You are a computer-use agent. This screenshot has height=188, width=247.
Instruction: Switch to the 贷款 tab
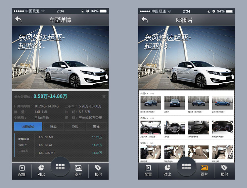(x=75, y=127)
